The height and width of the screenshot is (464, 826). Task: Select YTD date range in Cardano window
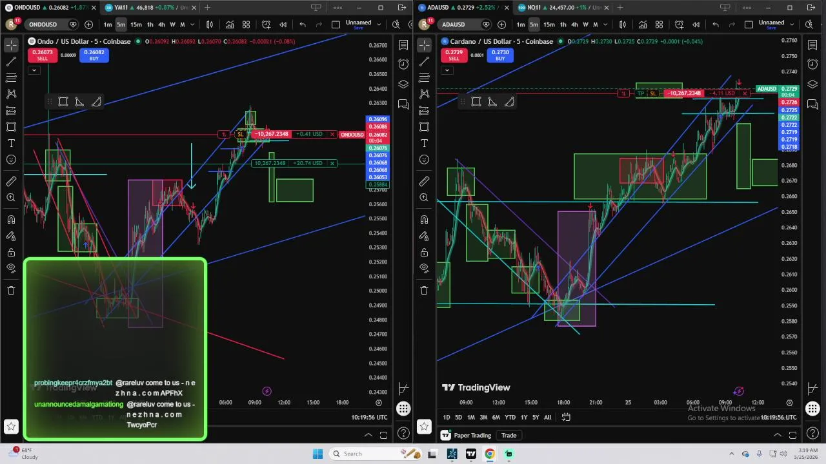pos(510,417)
